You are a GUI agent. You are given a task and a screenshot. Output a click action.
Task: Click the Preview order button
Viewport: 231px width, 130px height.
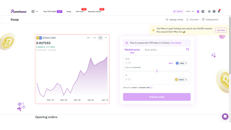157,97
